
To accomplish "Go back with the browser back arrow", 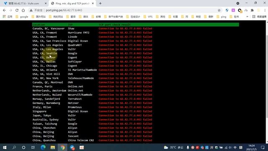I will [4, 10].
